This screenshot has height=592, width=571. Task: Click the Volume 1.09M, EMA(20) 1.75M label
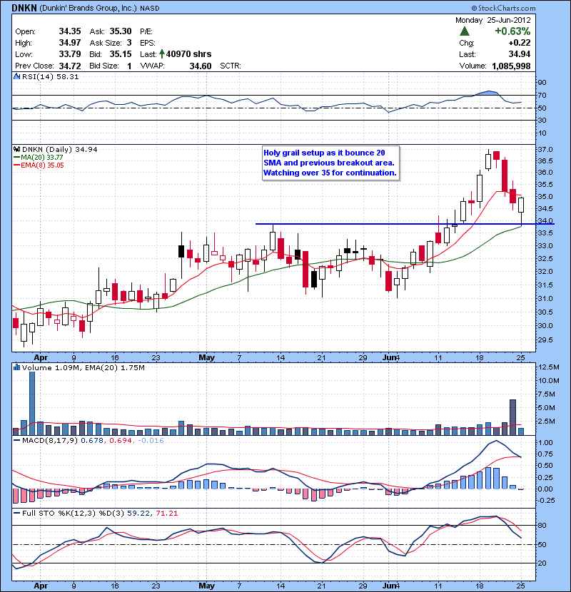click(x=83, y=367)
